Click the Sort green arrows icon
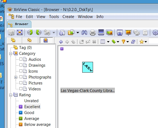158x128 pixels. tap(114, 42)
